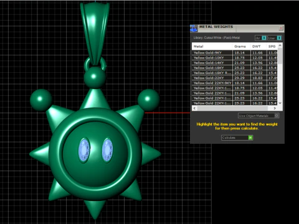Close the Metal Weights panel
299x224 pixels.
pos(281,28)
